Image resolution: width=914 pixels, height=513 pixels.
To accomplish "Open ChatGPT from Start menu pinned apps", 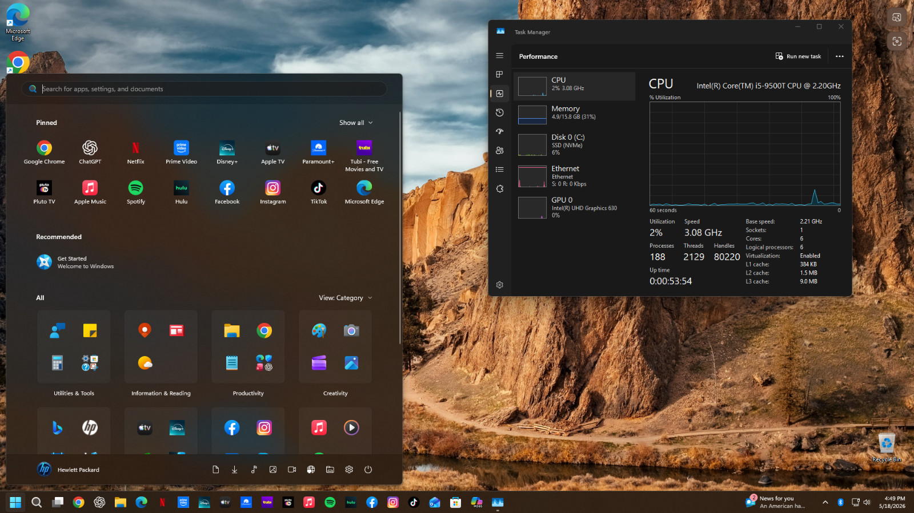I will [90, 152].
